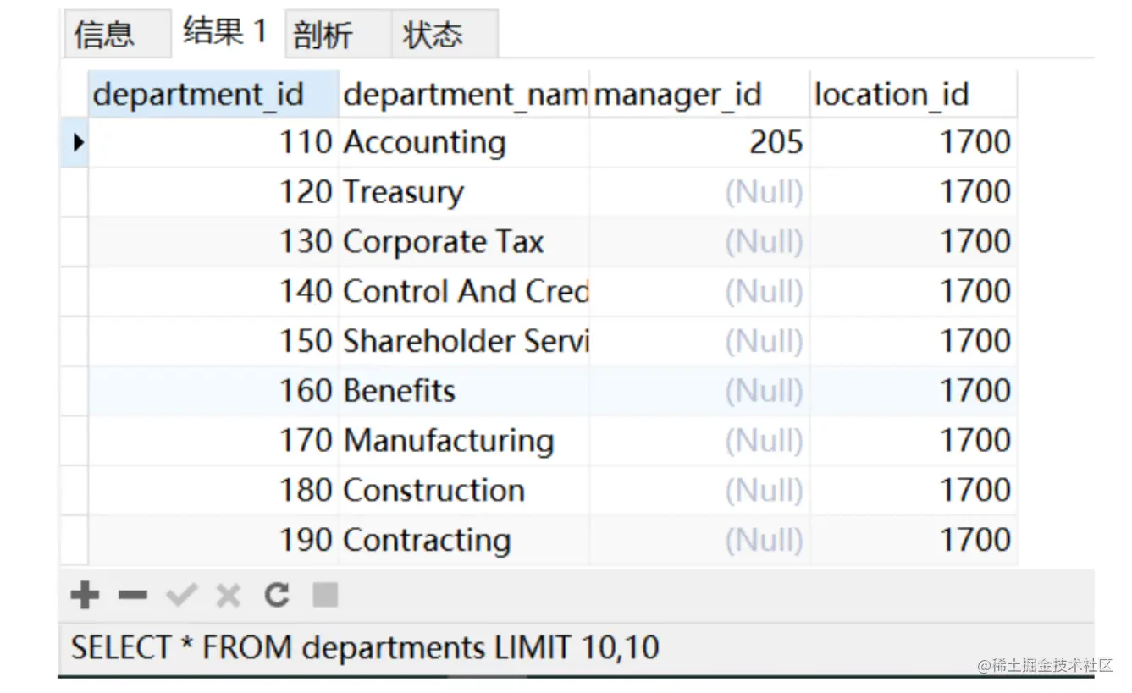
Task: Select the 结果 1 tab
Action: pyautogui.click(x=224, y=33)
